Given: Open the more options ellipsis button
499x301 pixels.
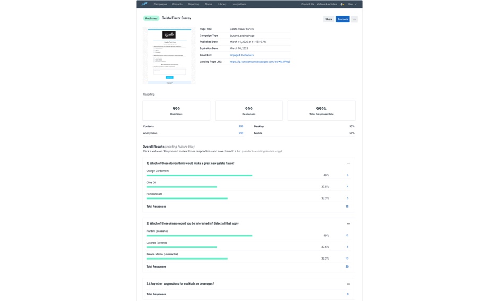Looking at the screenshot, I should click(x=355, y=19).
